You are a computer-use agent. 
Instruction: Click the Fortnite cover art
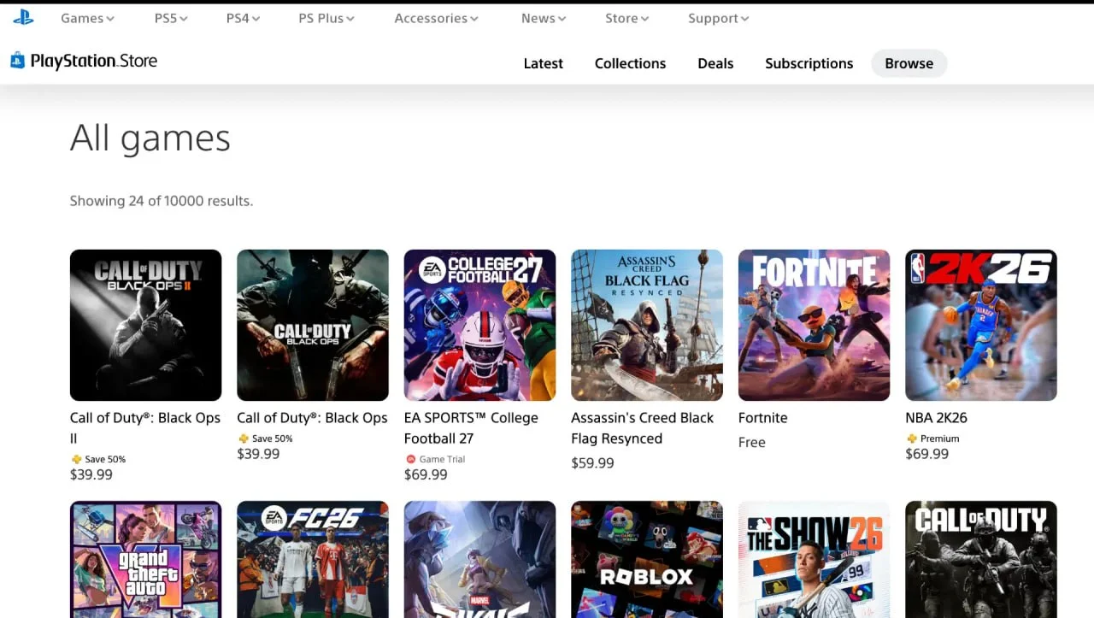pyautogui.click(x=814, y=325)
